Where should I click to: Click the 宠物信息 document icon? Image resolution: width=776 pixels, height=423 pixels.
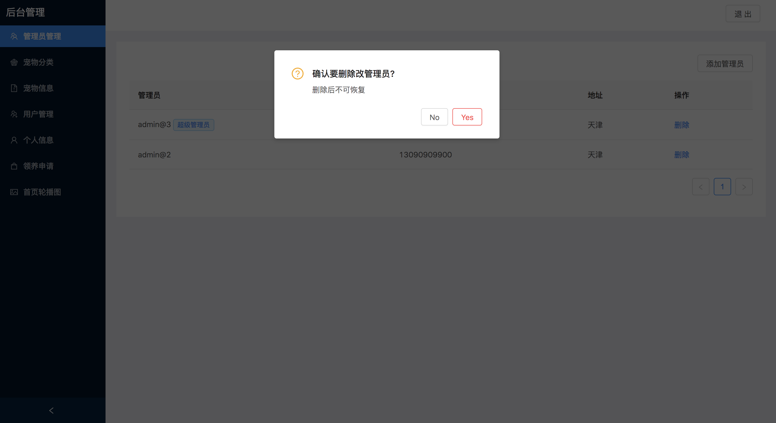point(14,88)
